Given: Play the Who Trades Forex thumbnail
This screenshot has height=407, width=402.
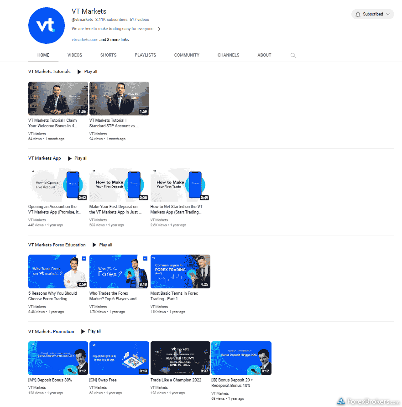Looking at the screenshot, I should 119,271.
